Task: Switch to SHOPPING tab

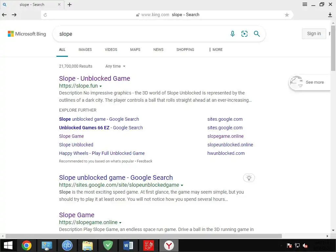Action: pos(185,50)
